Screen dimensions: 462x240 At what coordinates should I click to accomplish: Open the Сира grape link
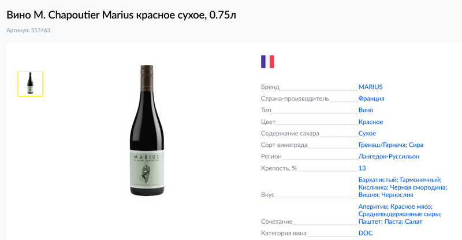[x=417, y=145]
